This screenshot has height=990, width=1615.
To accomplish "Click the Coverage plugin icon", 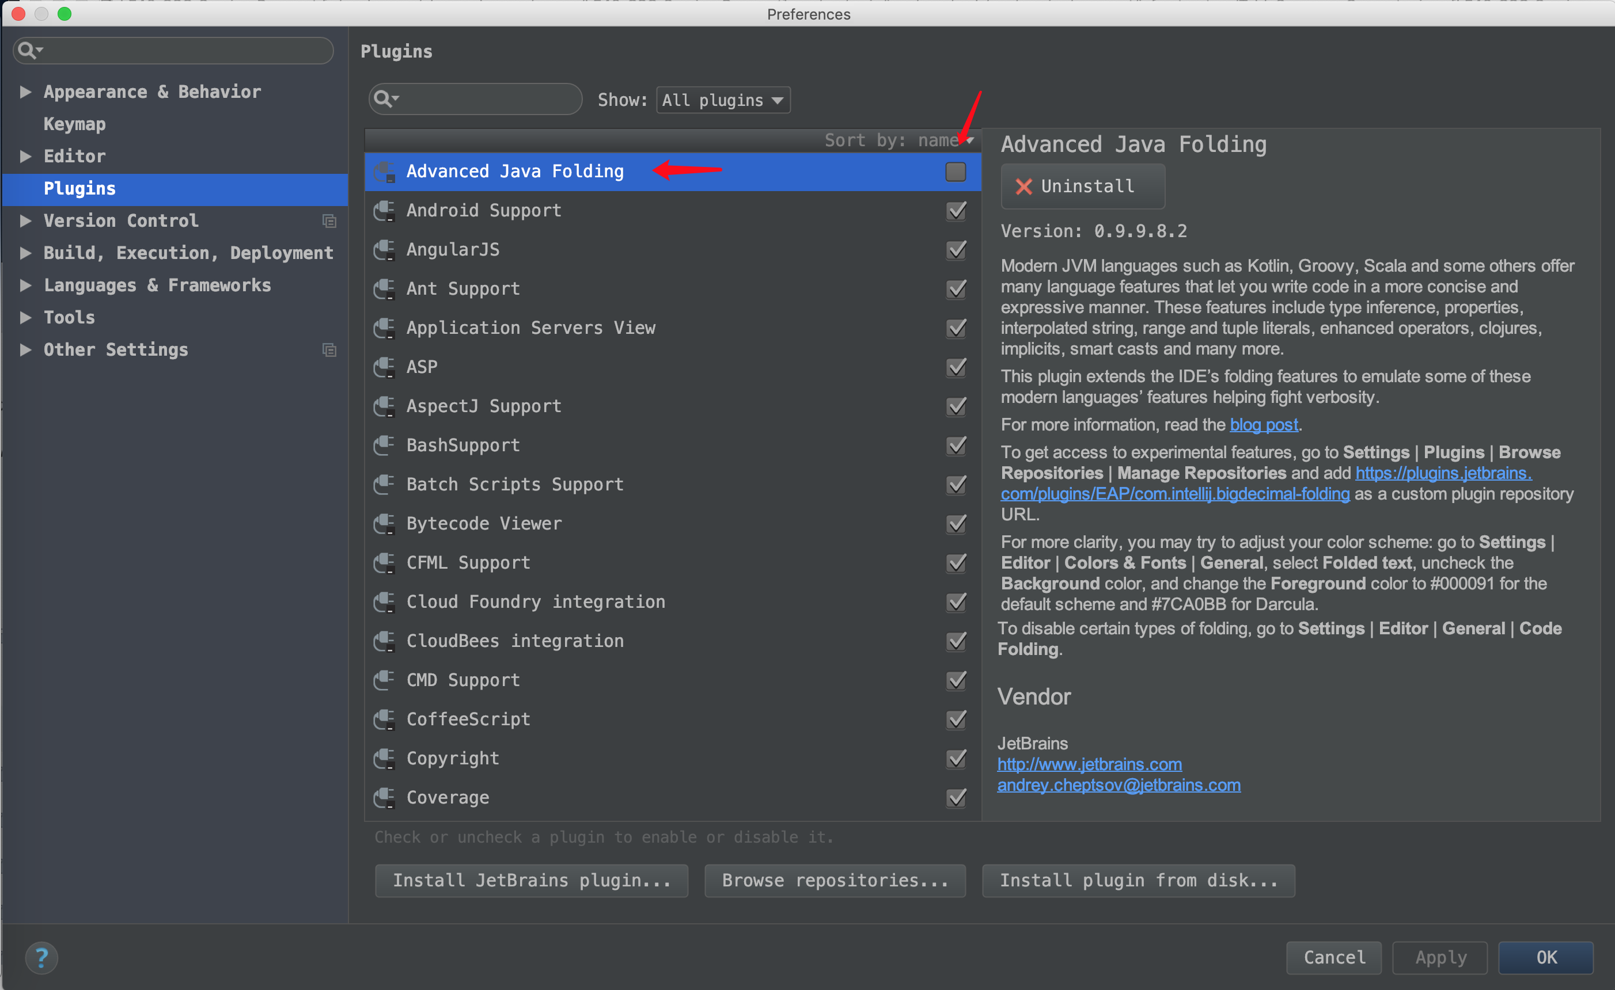I will (384, 798).
